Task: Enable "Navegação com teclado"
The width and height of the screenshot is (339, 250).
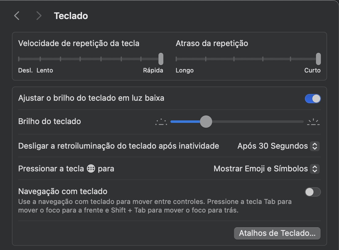Action: tap(313, 192)
